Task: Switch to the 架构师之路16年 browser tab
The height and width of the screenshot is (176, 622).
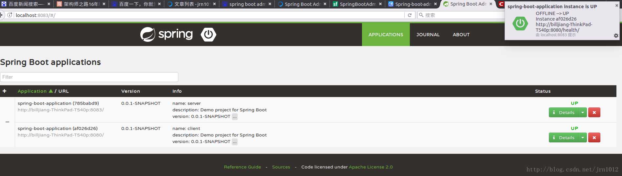Action: tap(81, 4)
